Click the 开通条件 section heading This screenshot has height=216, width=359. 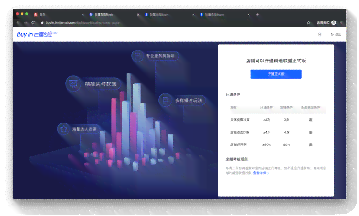pyautogui.click(x=233, y=94)
